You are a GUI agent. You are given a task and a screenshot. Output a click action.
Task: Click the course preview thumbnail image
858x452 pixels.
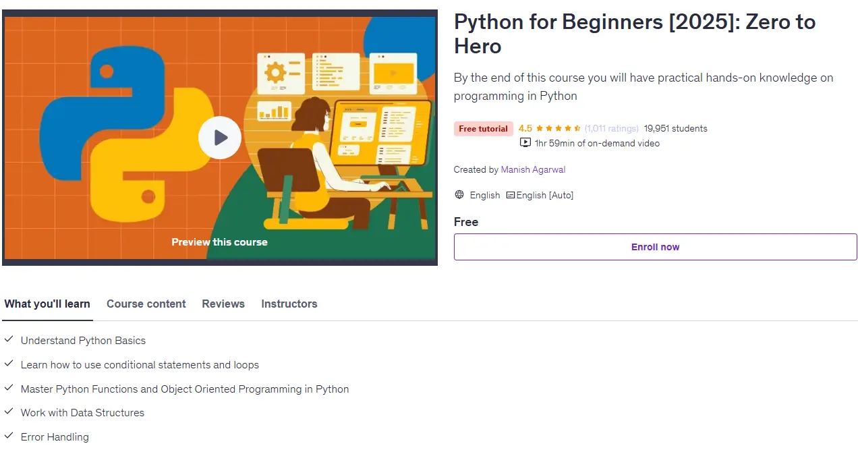[x=219, y=138]
